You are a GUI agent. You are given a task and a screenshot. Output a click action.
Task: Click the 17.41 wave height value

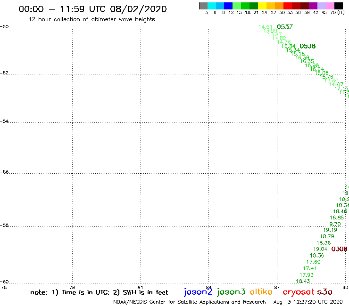(x=309, y=268)
